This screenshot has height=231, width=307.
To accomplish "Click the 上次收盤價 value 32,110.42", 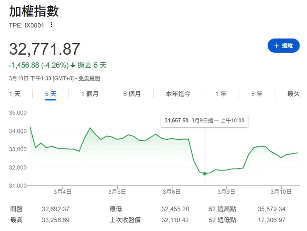I will pyautogui.click(x=175, y=220).
